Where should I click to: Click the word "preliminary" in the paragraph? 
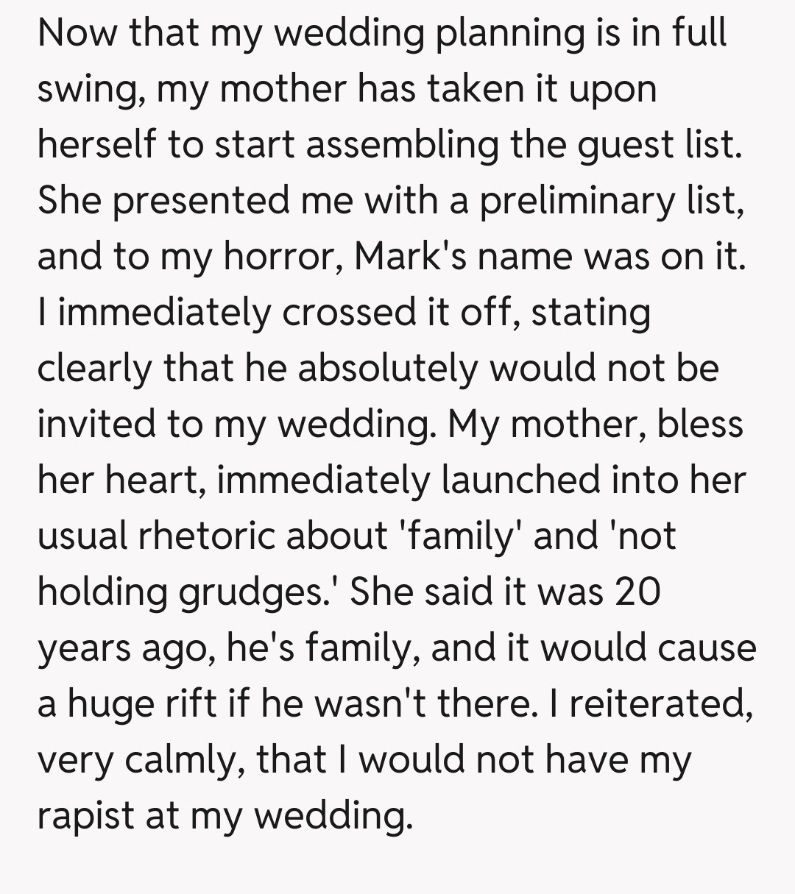(577, 200)
